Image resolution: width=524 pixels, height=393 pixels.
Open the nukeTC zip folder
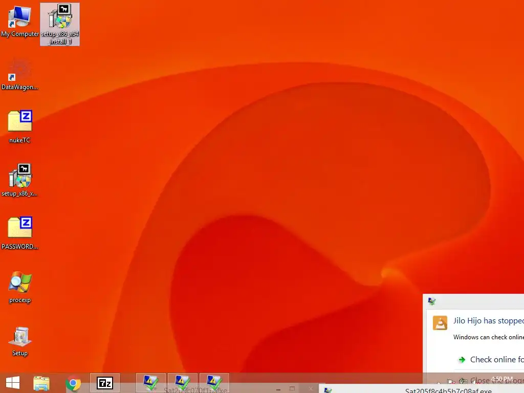[x=19, y=127]
